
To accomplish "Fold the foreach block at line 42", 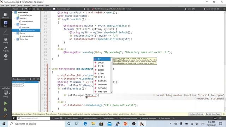I will point(49,29).
